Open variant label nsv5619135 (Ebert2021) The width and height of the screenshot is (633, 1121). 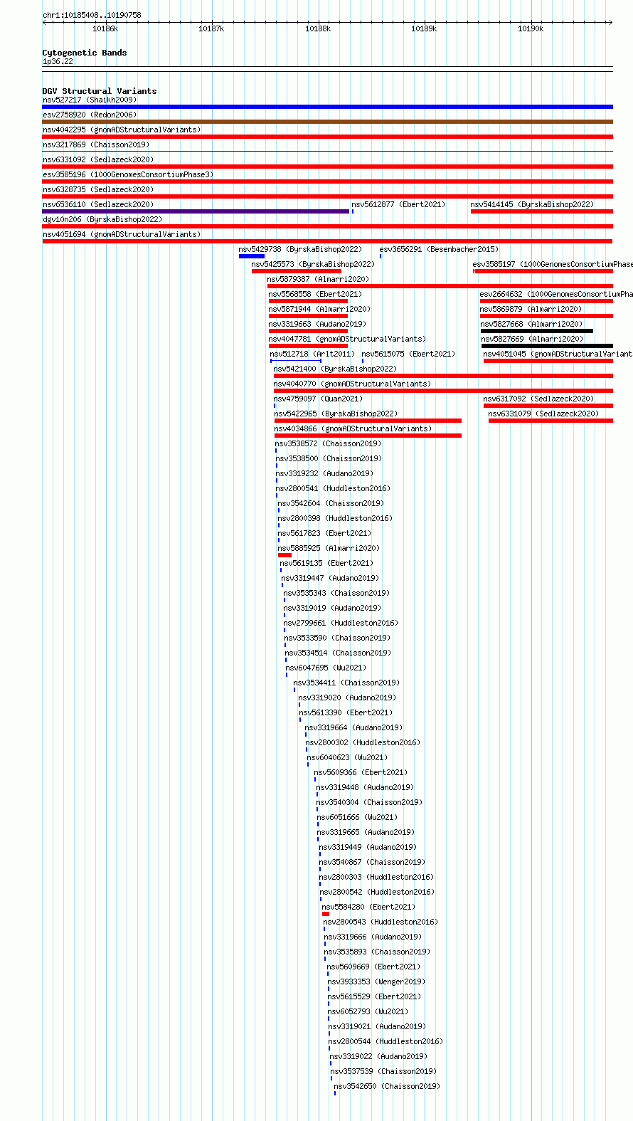point(326,563)
